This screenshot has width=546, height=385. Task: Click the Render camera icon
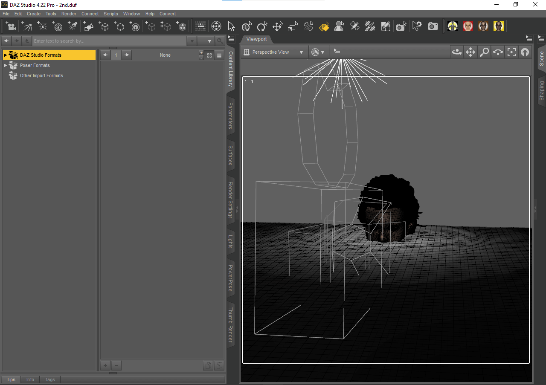tap(433, 26)
